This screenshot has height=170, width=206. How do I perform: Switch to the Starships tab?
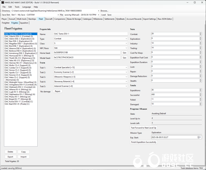point(32,19)
